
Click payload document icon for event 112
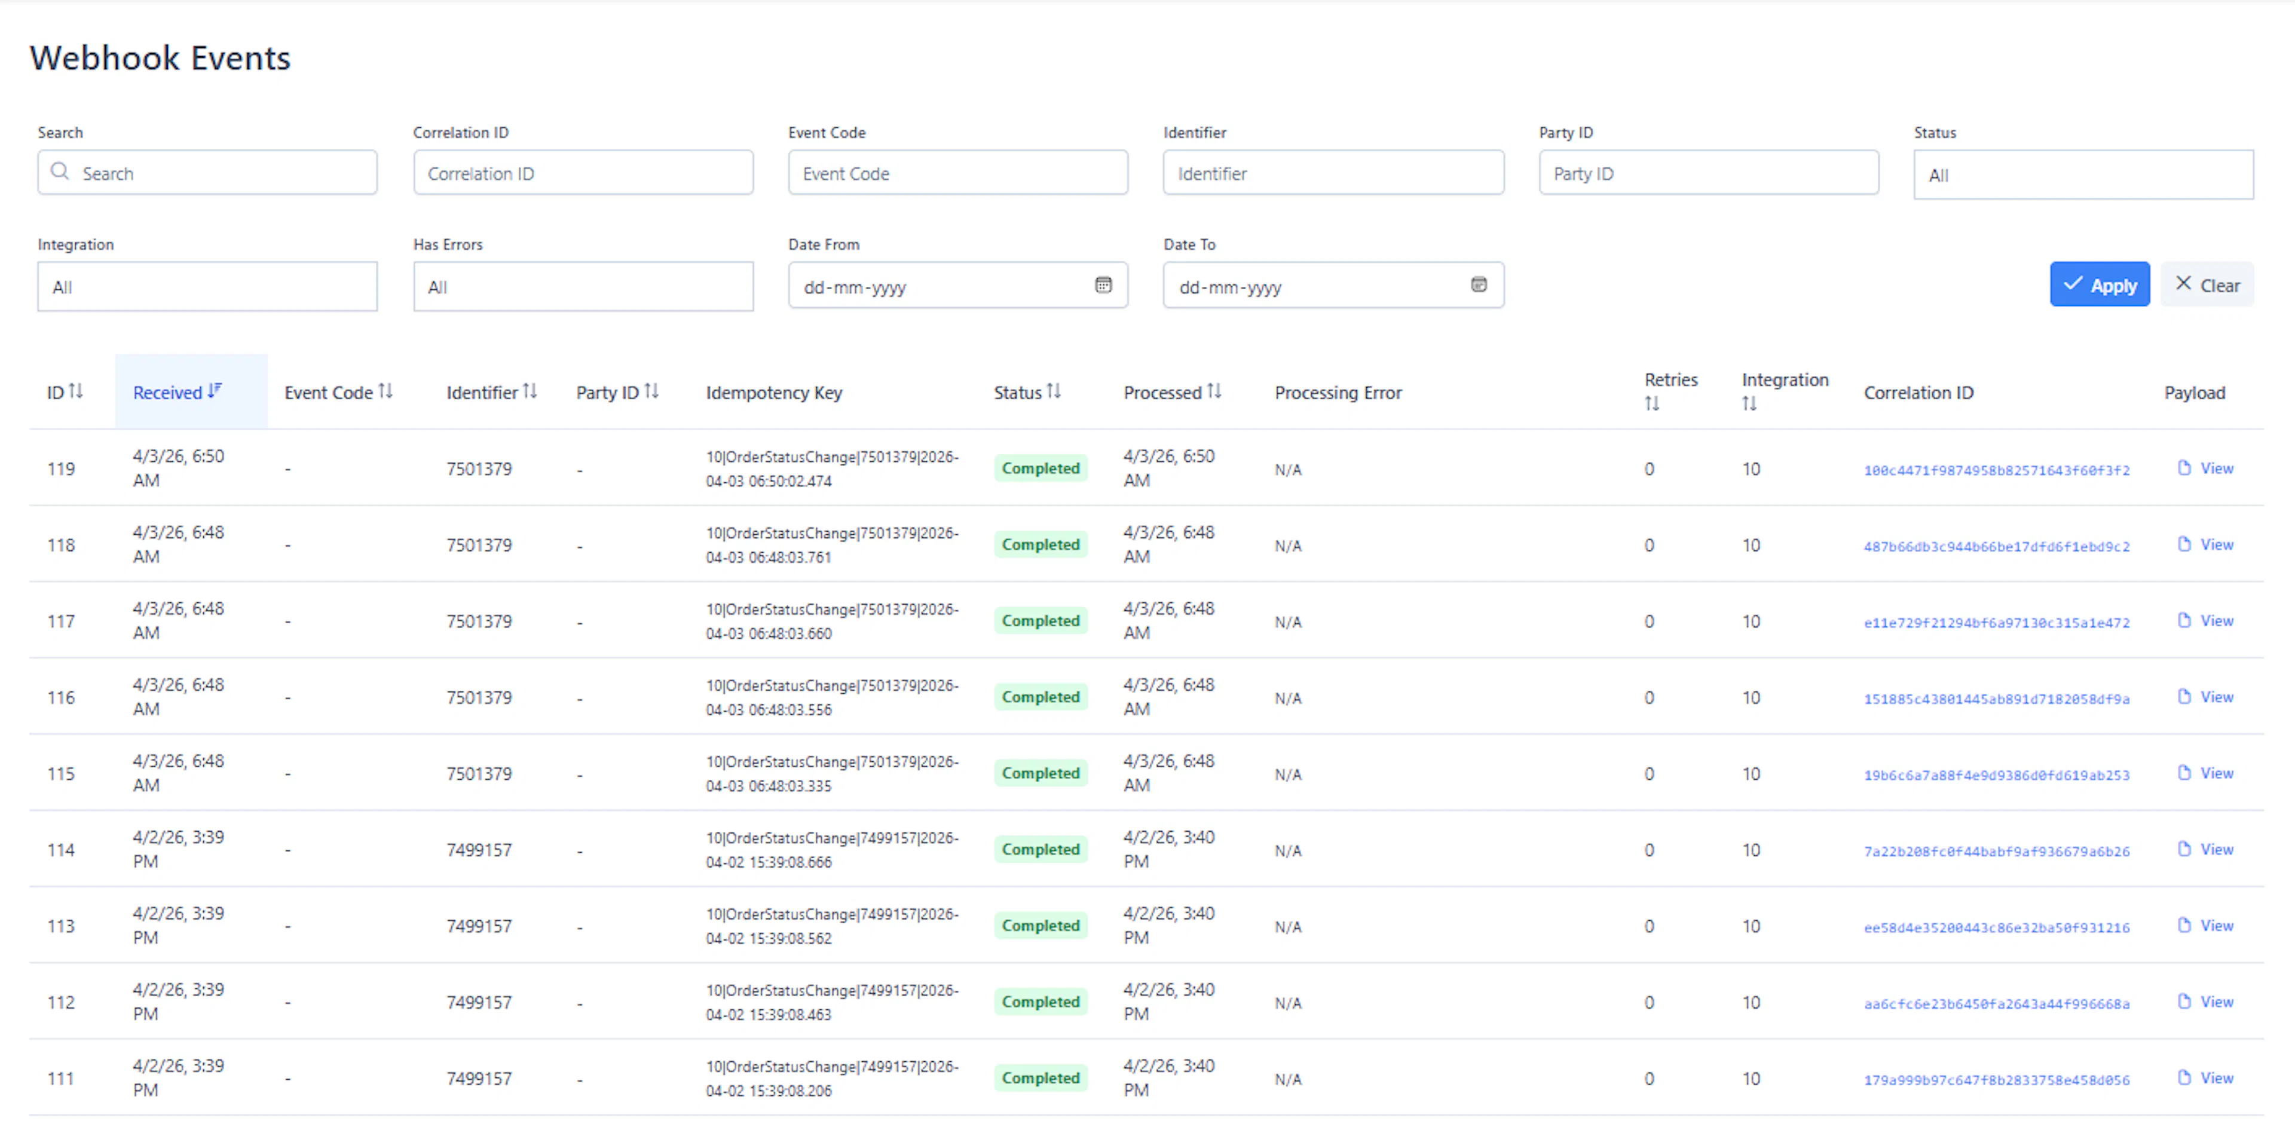[x=2184, y=1002]
